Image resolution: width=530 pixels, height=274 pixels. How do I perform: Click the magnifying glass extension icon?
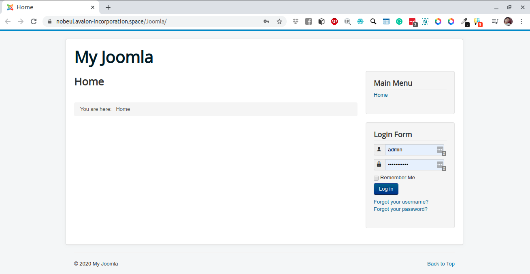point(373,21)
